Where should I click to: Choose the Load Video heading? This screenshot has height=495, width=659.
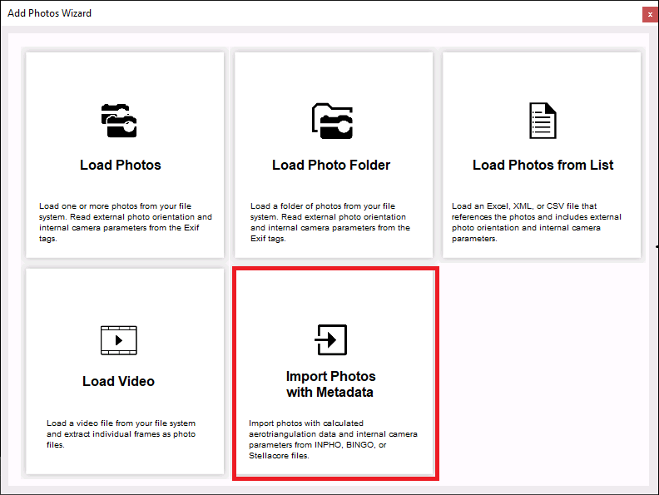118,381
